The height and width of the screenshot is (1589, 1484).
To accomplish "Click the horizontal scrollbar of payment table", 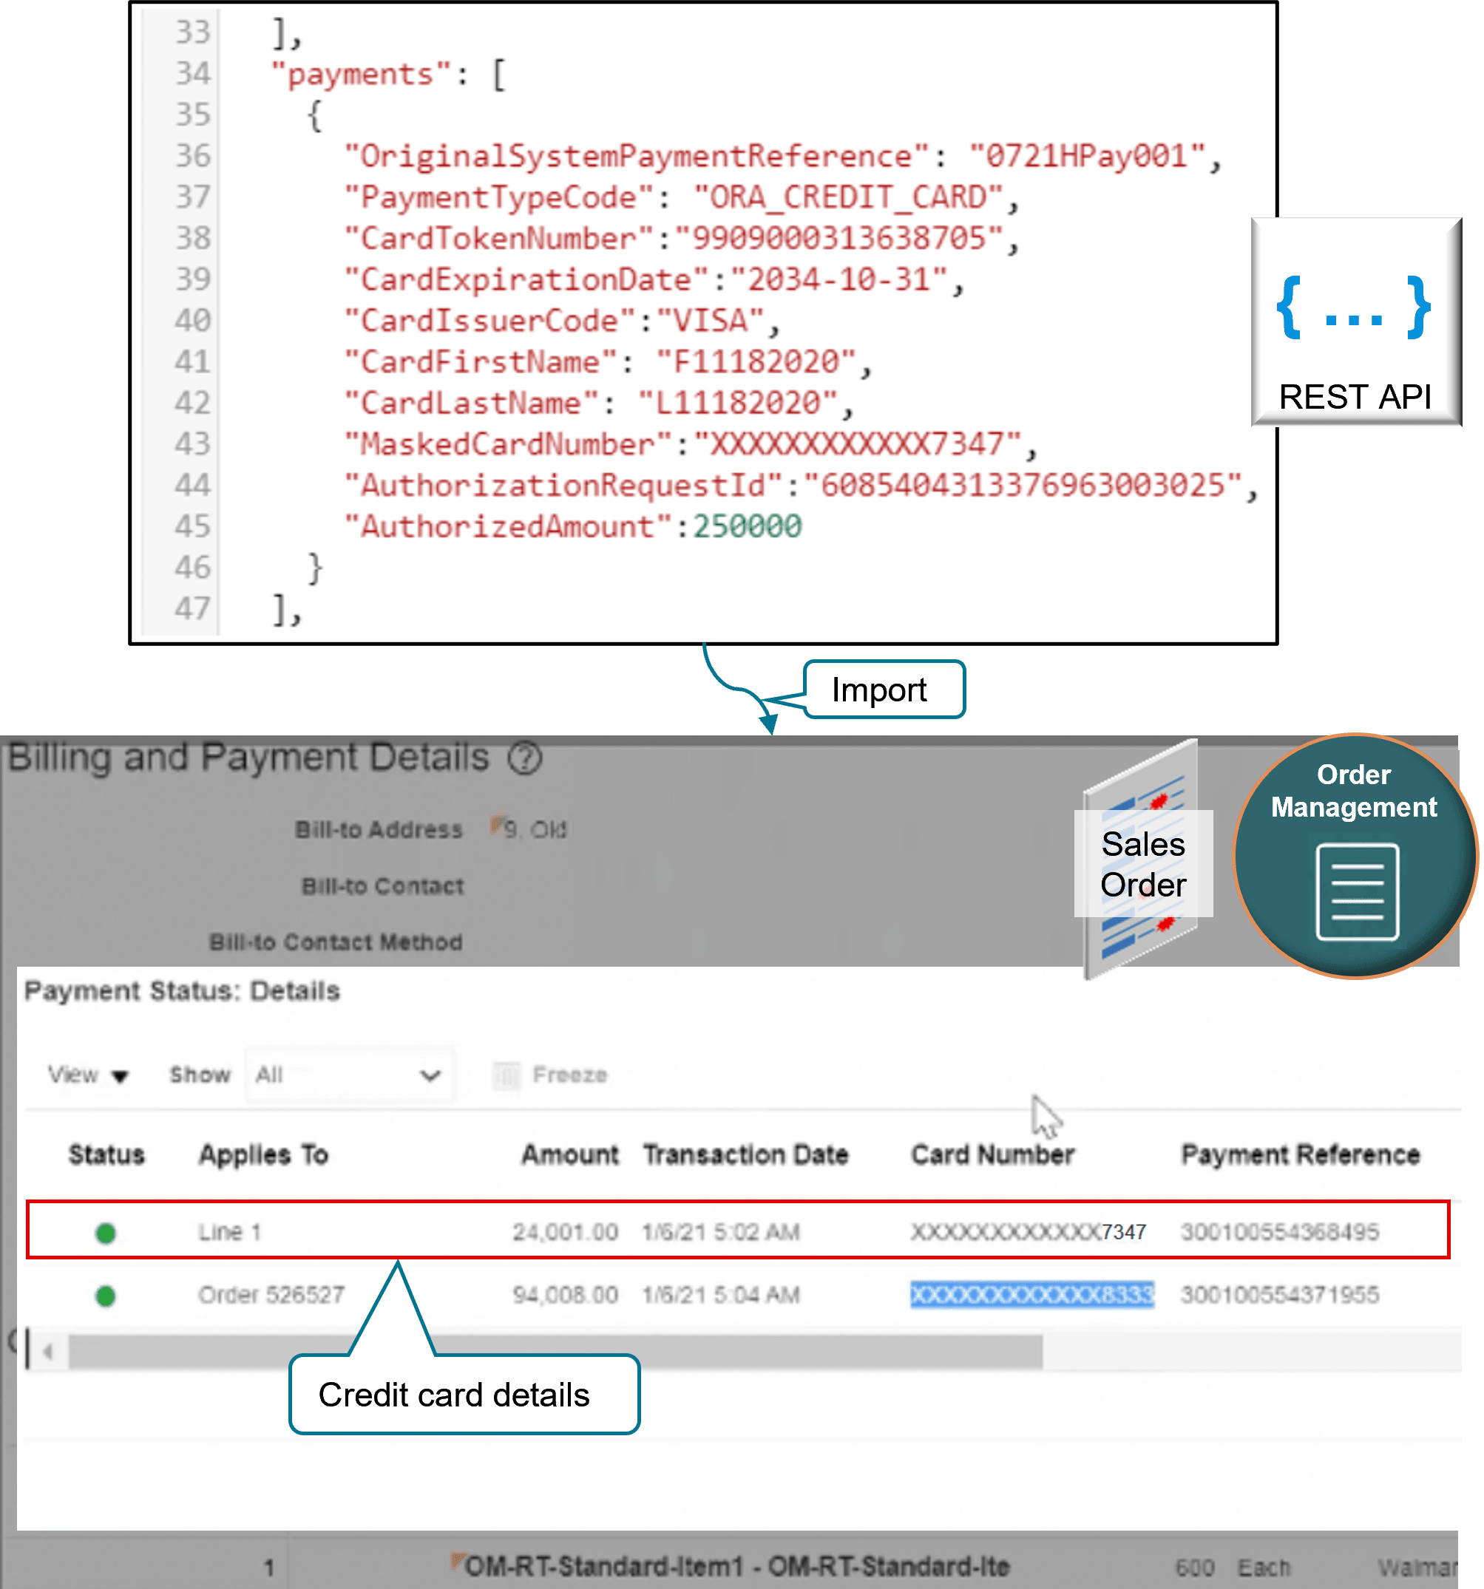I will point(555,1352).
